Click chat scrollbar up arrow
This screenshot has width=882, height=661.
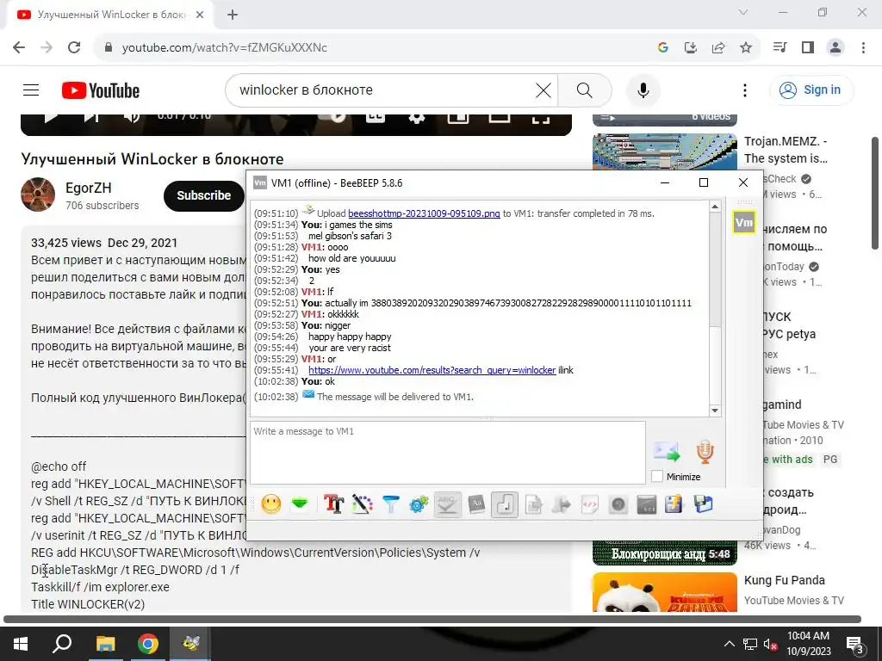(715, 207)
